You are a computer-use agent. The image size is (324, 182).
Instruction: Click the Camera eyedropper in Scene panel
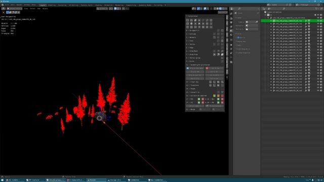tap(257, 22)
